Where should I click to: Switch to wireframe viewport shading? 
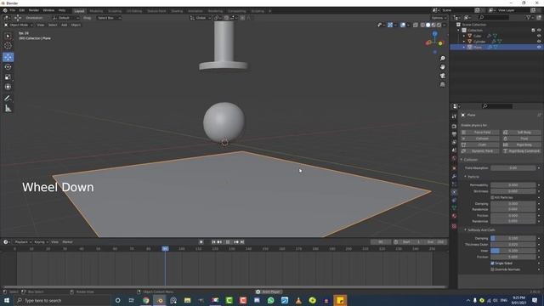[x=422, y=25]
